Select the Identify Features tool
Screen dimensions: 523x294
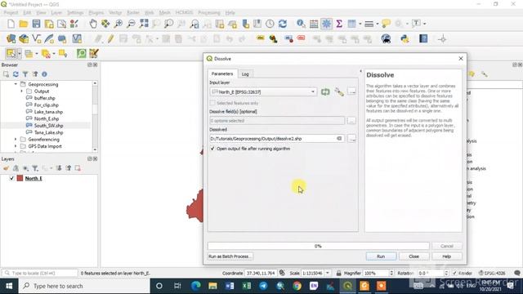click(x=301, y=24)
